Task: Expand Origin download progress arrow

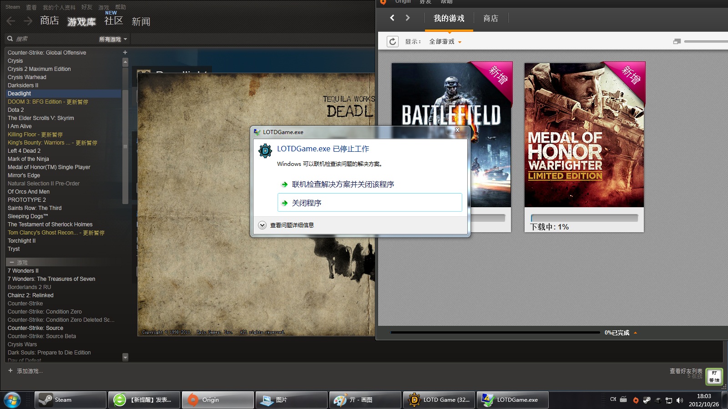Action: click(x=635, y=333)
